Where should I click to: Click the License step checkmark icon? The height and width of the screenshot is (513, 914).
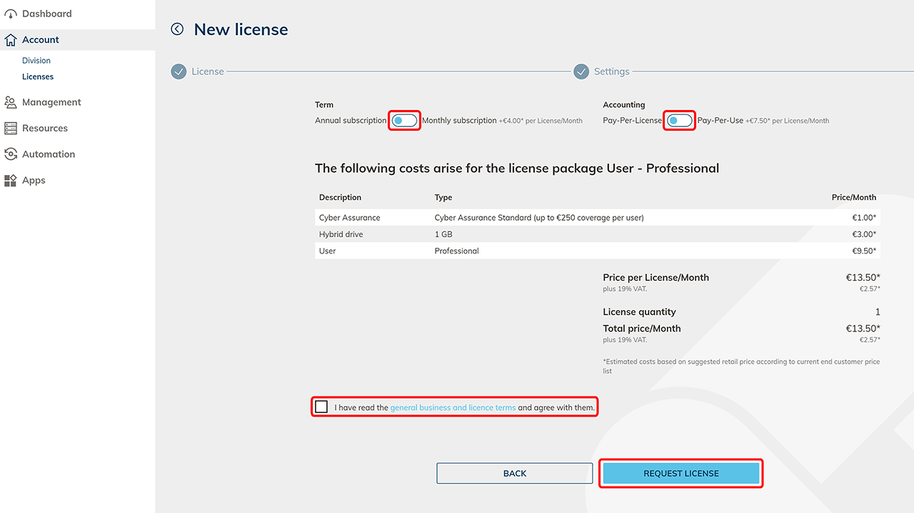point(179,71)
